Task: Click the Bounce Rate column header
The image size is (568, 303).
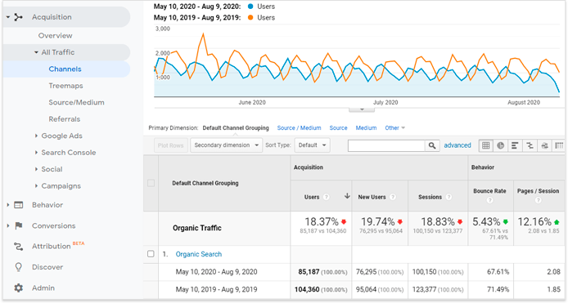Action: coord(489,191)
